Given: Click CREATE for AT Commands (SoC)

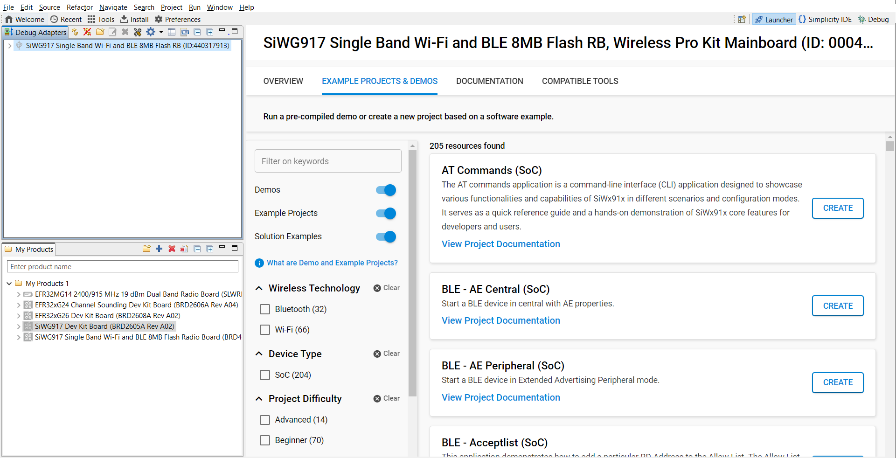Looking at the screenshot, I should [837, 208].
